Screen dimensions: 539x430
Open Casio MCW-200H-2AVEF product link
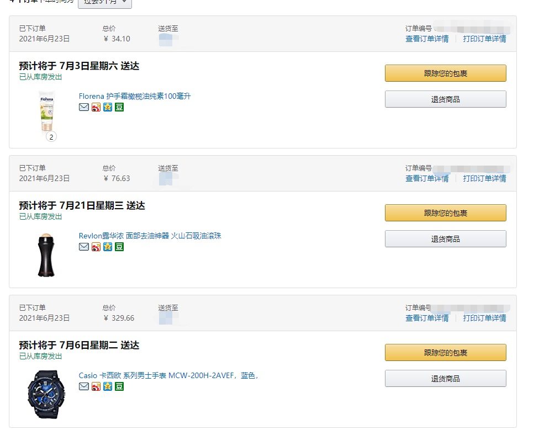[x=168, y=375]
